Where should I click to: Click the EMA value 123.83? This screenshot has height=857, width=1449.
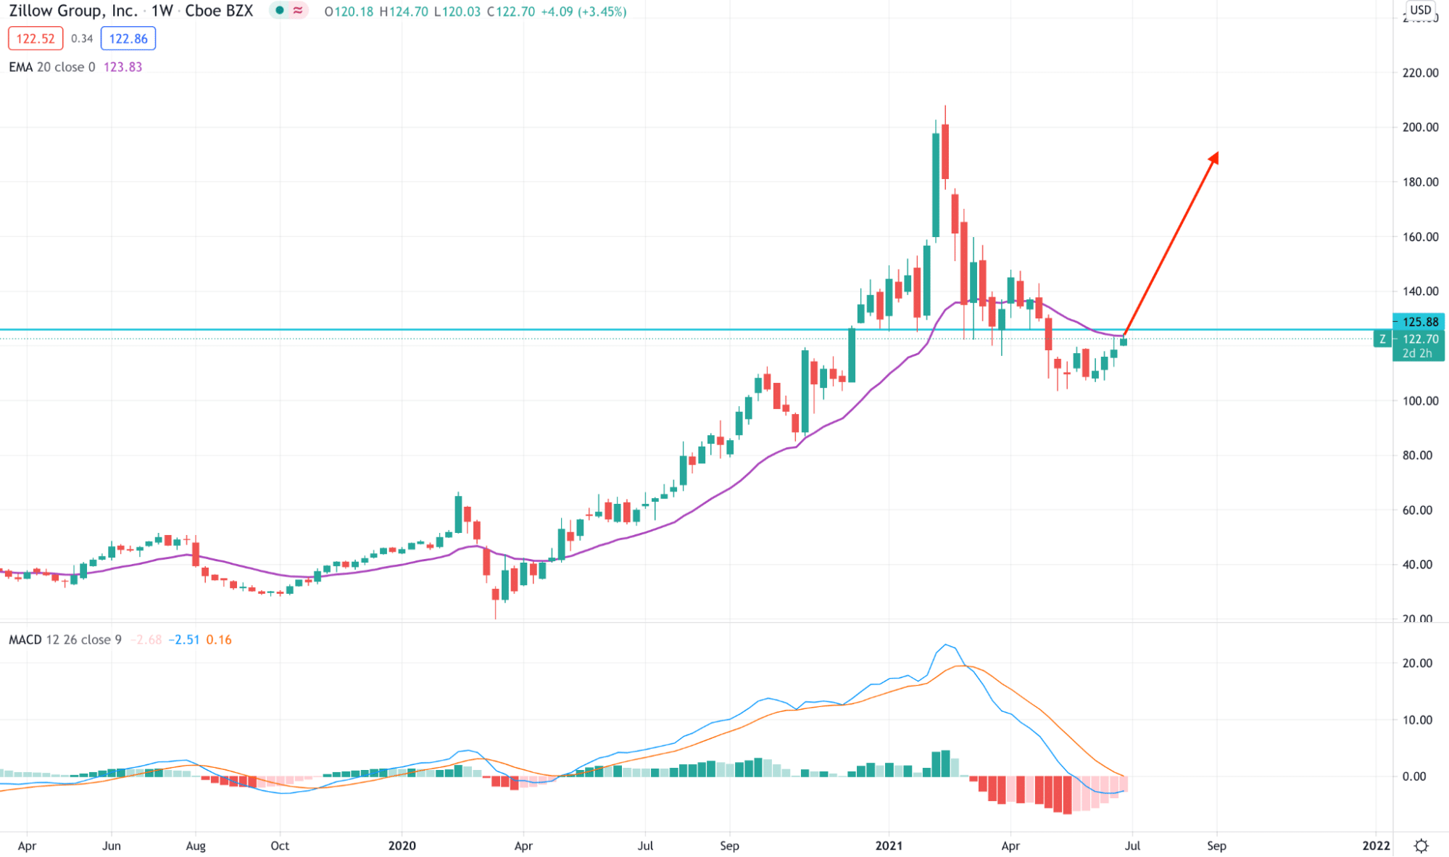pyautogui.click(x=123, y=67)
